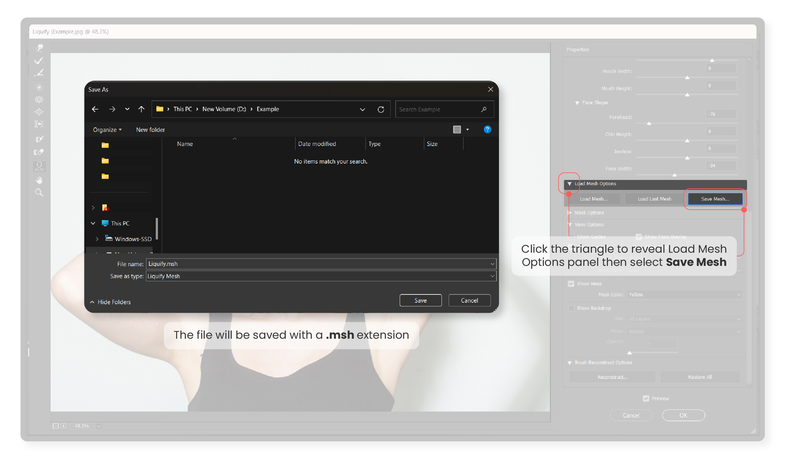The width and height of the screenshot is (785, 458).
Task: Enable Show Backdrop checkbox
Action: pos(571,308)
